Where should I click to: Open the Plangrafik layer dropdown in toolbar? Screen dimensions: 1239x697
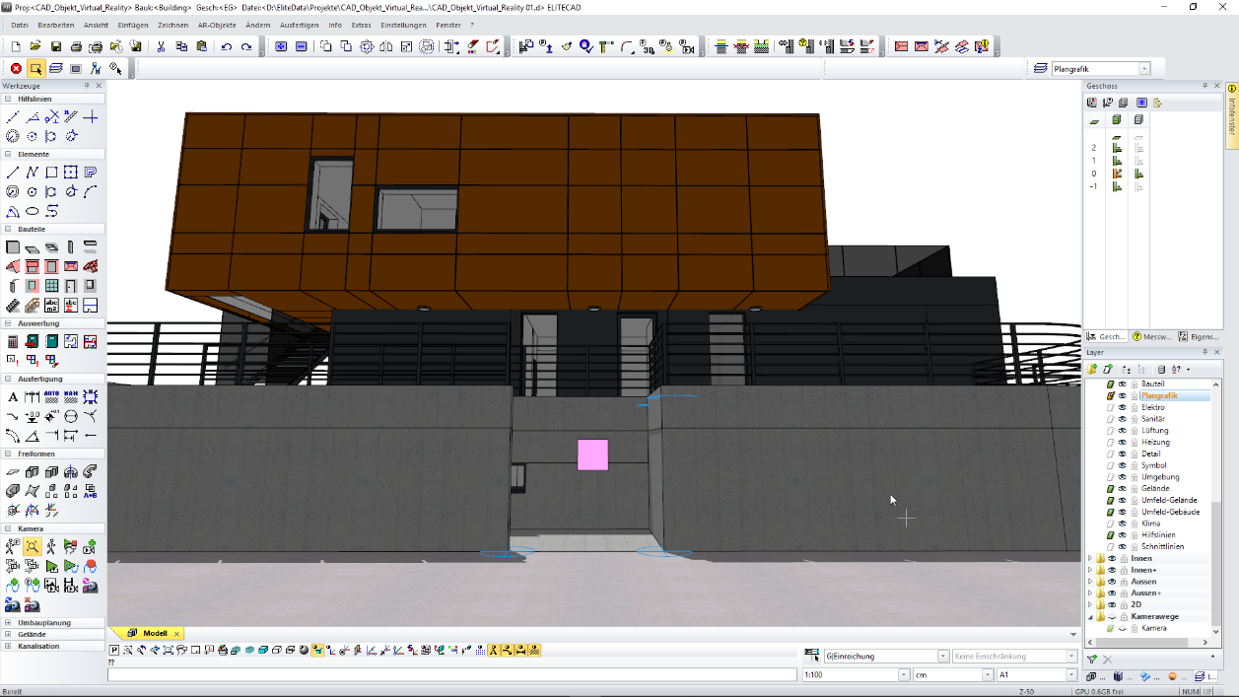click(x=1144, y=69)
